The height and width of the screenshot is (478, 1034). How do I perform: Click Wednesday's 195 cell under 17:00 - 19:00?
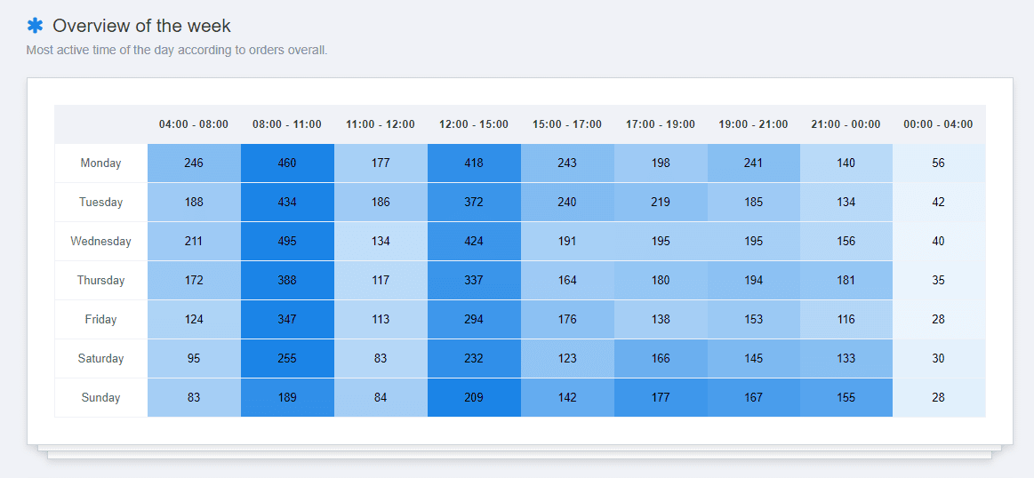pos(661,242)
